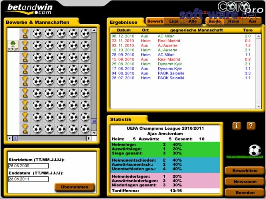
Task: Click the Tore column header
Action: [248, 30]
